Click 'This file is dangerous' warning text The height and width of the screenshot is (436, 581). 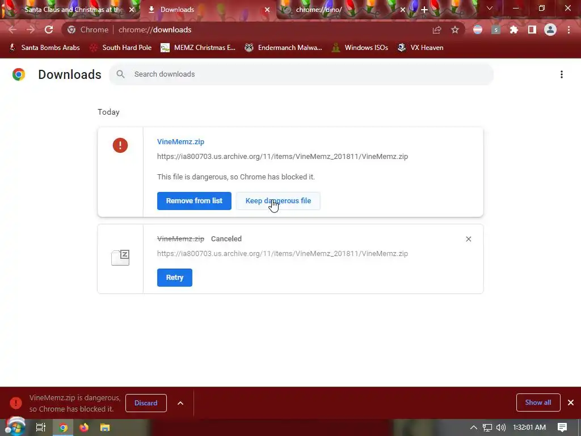236,177
